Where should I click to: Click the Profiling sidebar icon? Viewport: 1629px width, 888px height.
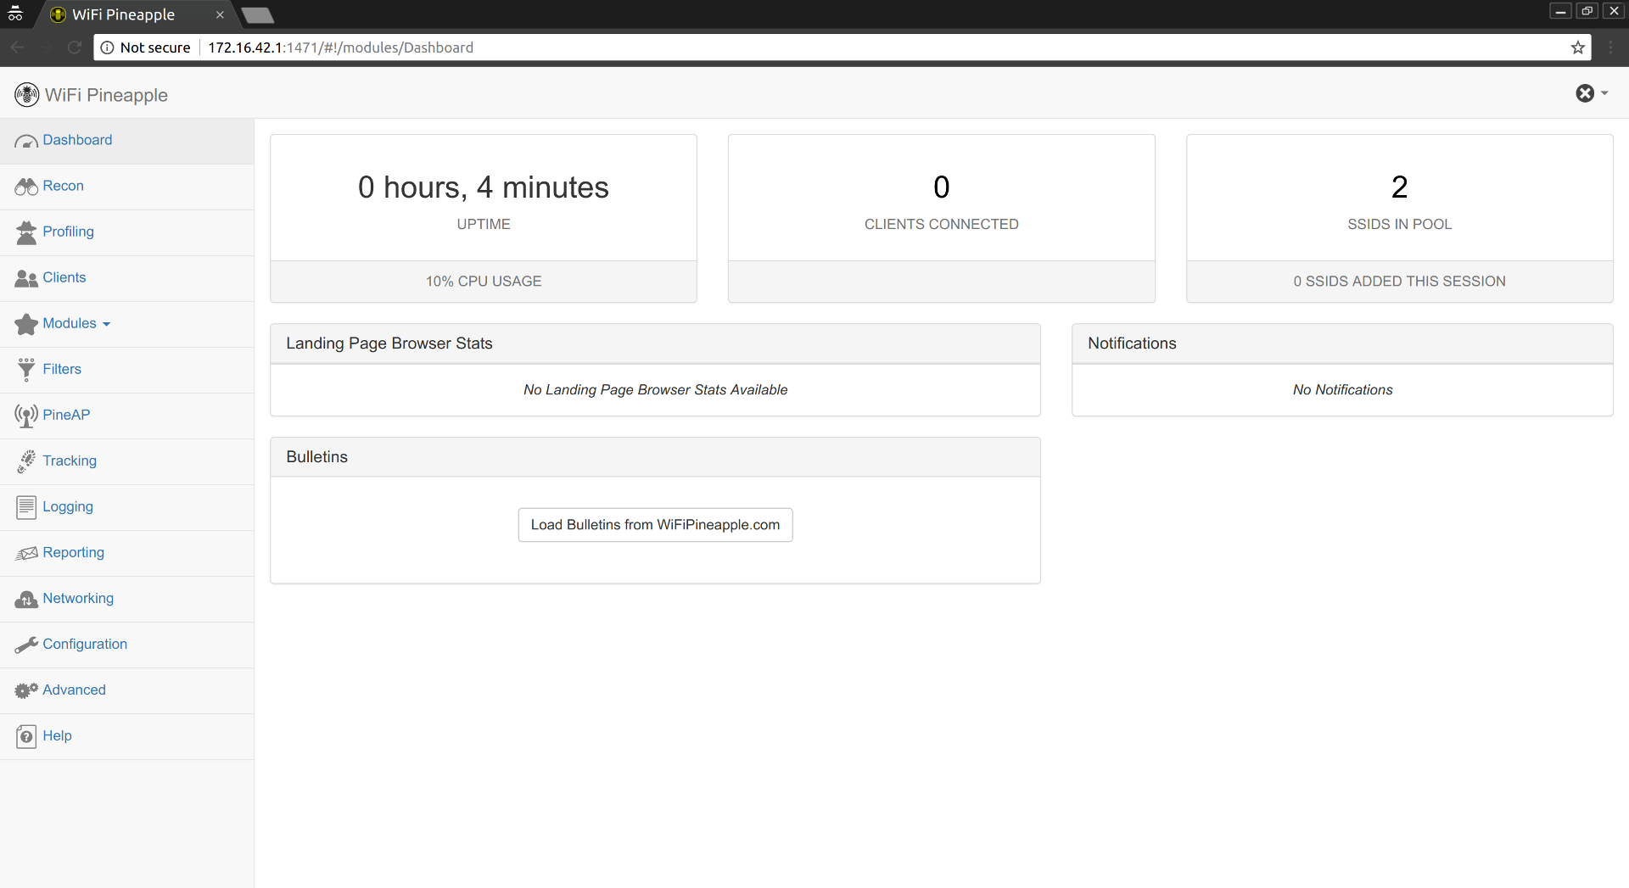(x=25, y=232)
